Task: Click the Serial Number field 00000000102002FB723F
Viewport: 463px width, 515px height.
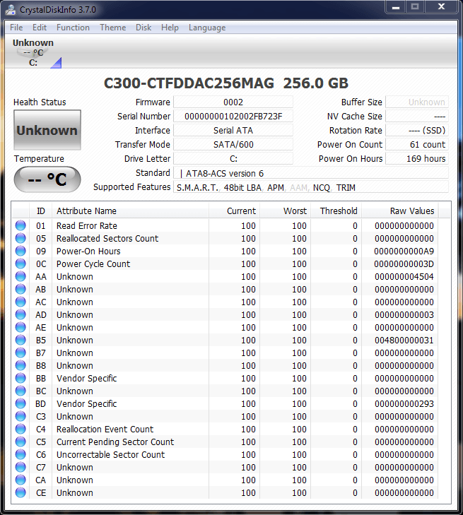Action: pos(233,117)
